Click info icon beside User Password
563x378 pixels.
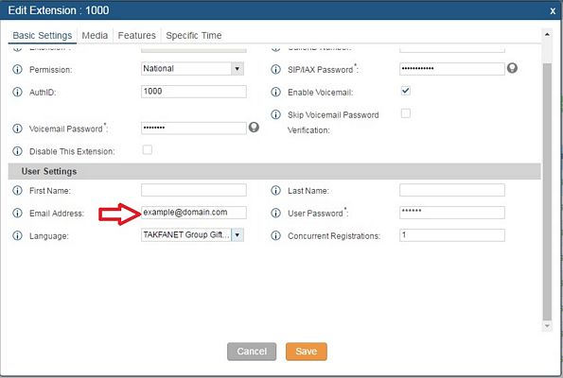point(275,213)
